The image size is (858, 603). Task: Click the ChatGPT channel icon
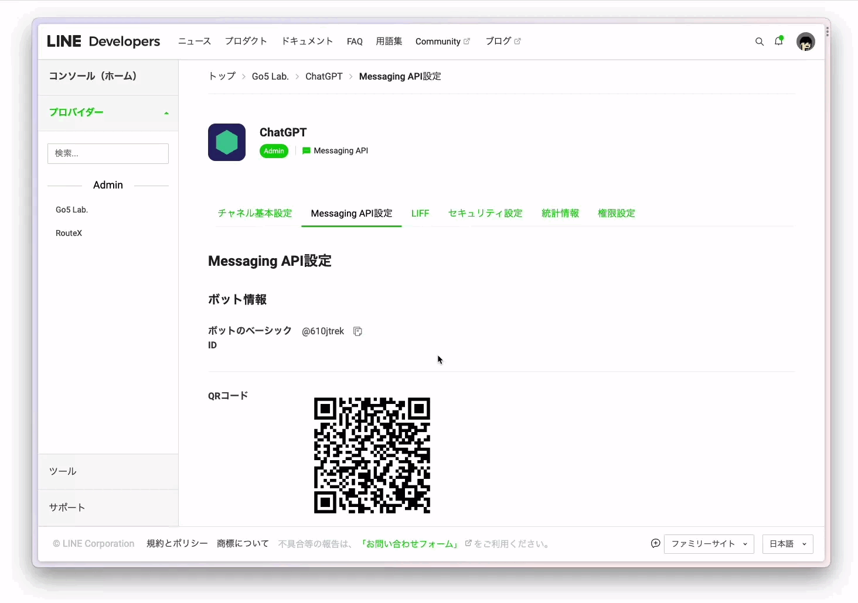pos(227,142)
